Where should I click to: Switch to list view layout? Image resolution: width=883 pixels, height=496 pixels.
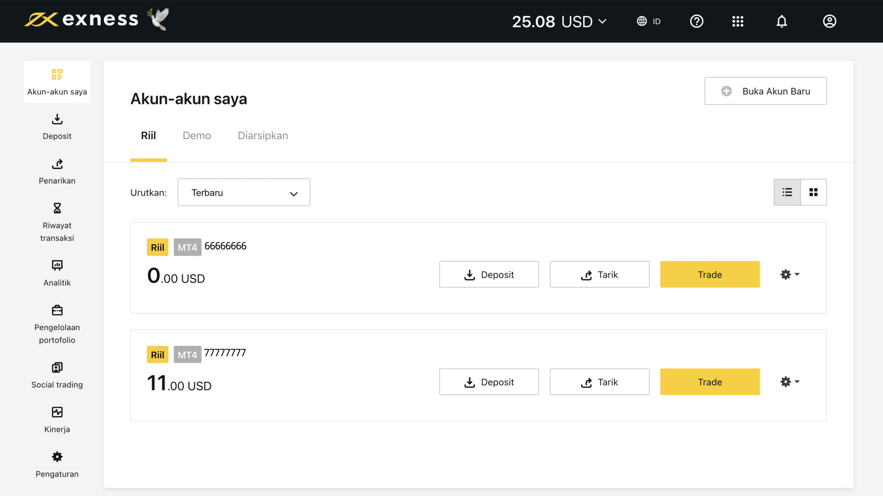[x=787, y=192]
